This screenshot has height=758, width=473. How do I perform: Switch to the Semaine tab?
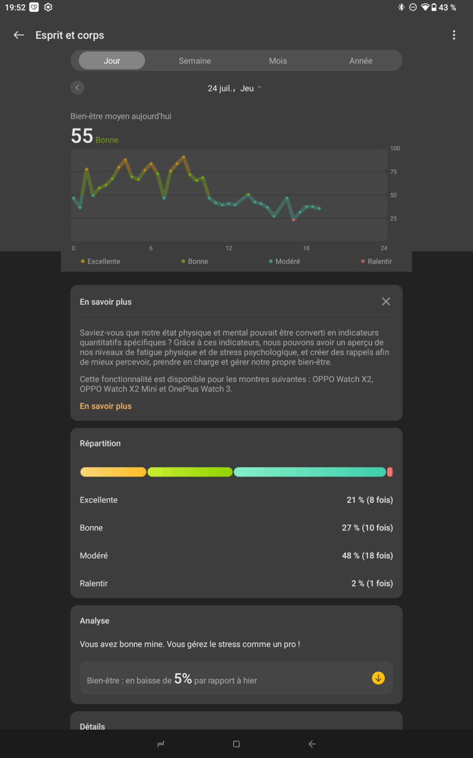195,61
